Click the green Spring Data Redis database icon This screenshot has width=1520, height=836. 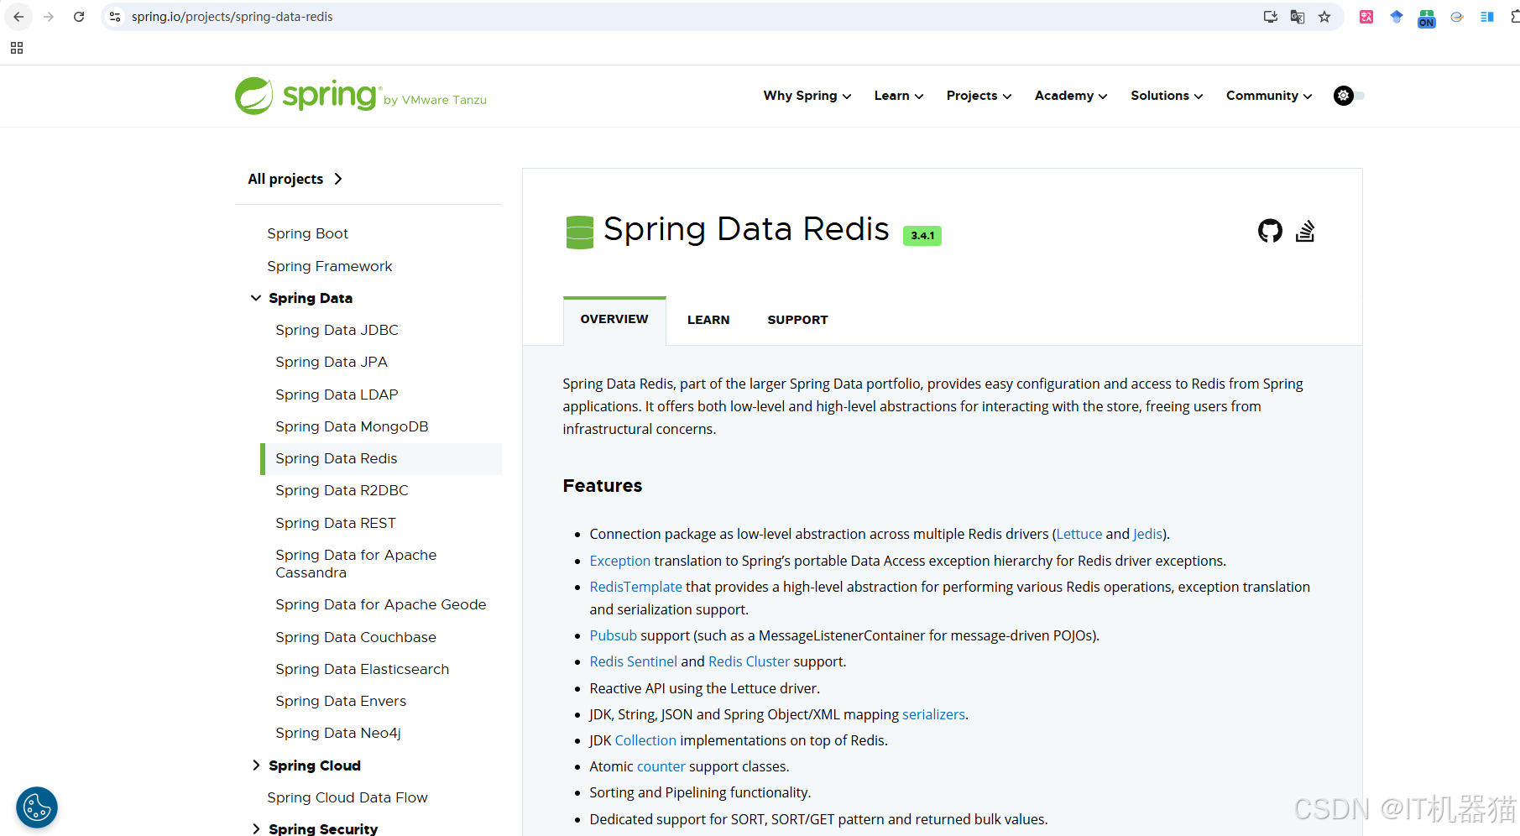[580, 233]
